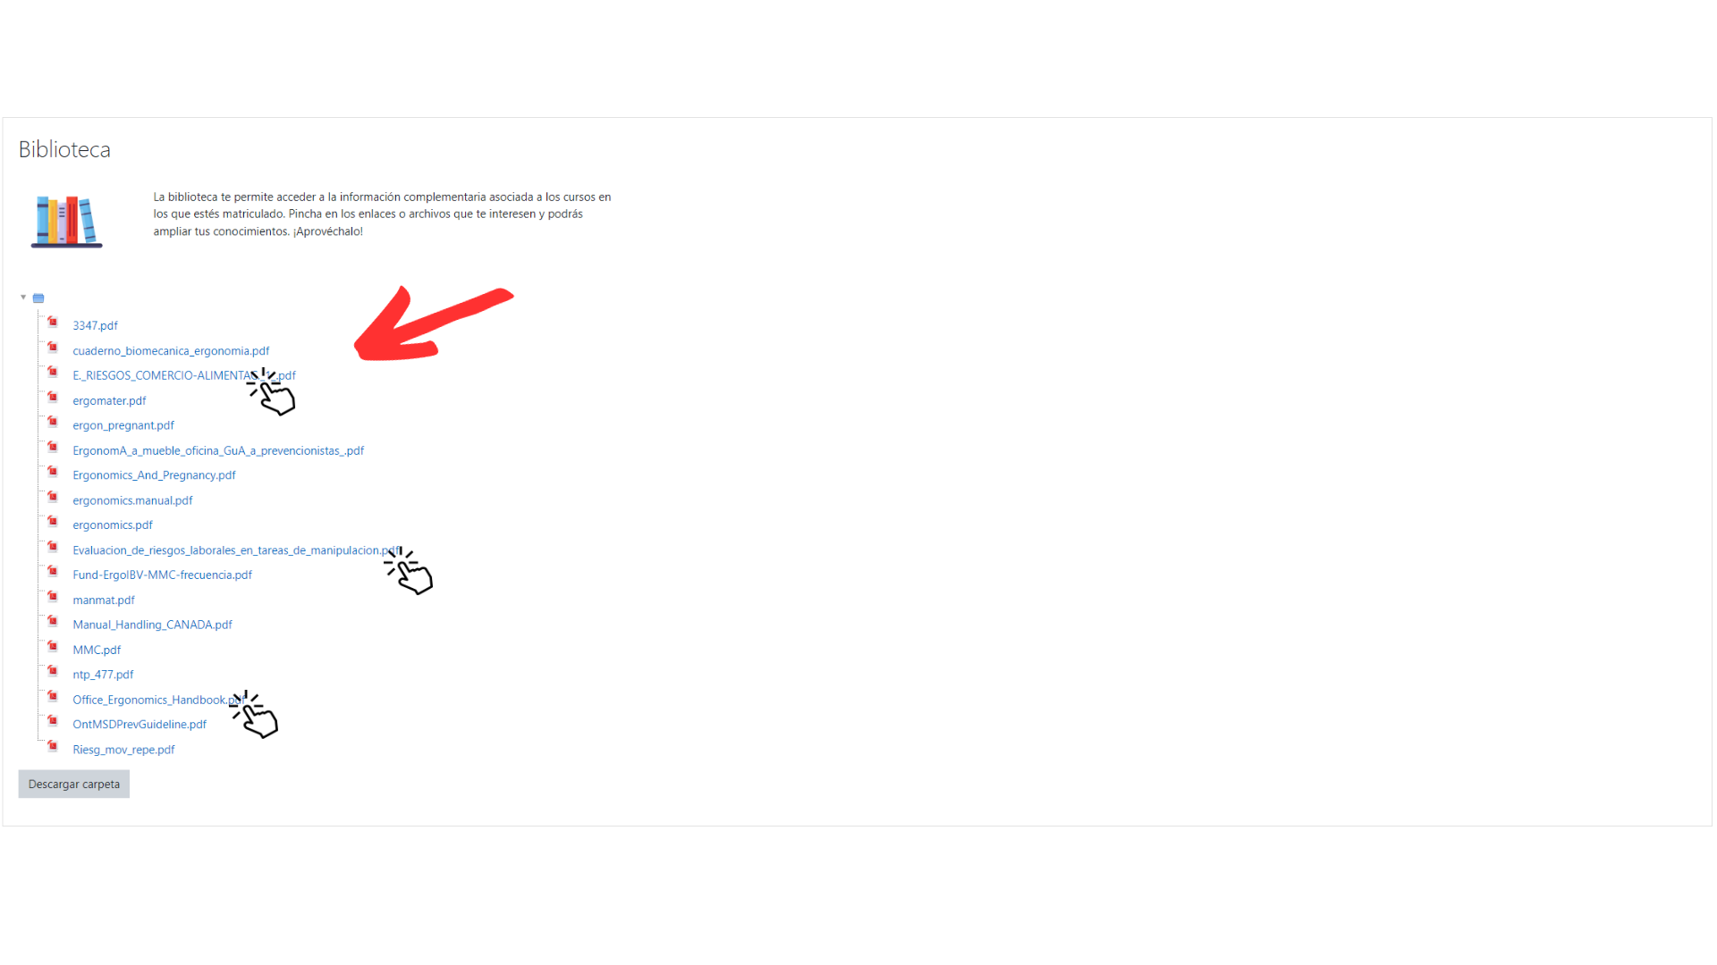Open the ErgonomA_a_mueble_oficina guide pdf
Screen dimensions: 1717x965
click(x=218, y=451)
